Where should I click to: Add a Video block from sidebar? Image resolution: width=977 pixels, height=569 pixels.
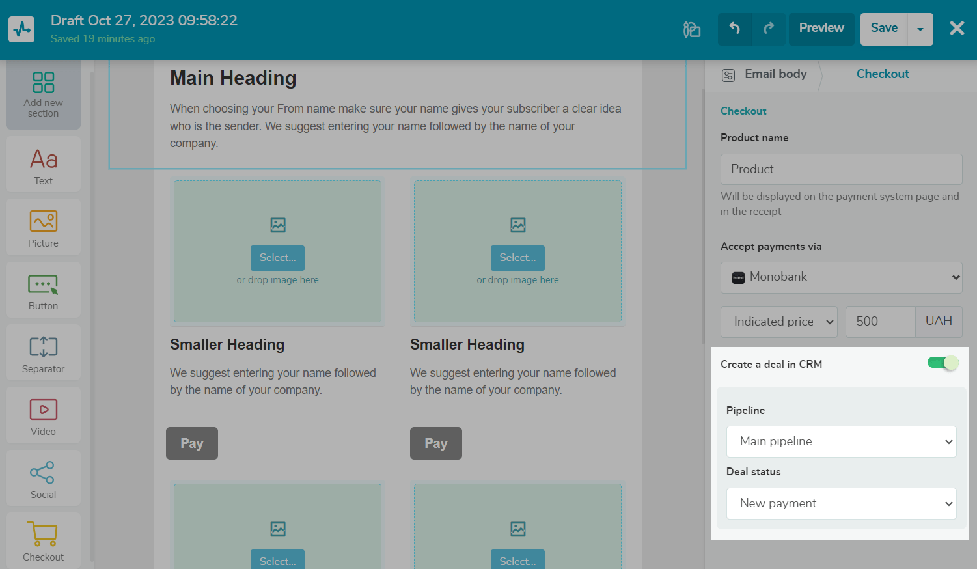(x=43, y=409)
